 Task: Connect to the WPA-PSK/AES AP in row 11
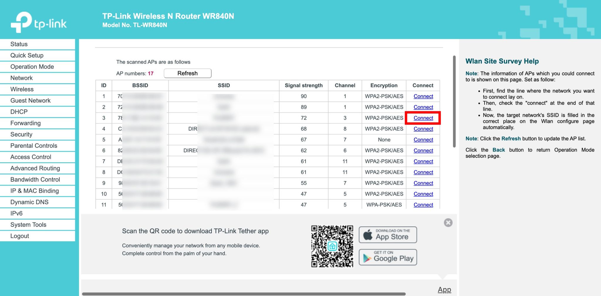point(423,205)
